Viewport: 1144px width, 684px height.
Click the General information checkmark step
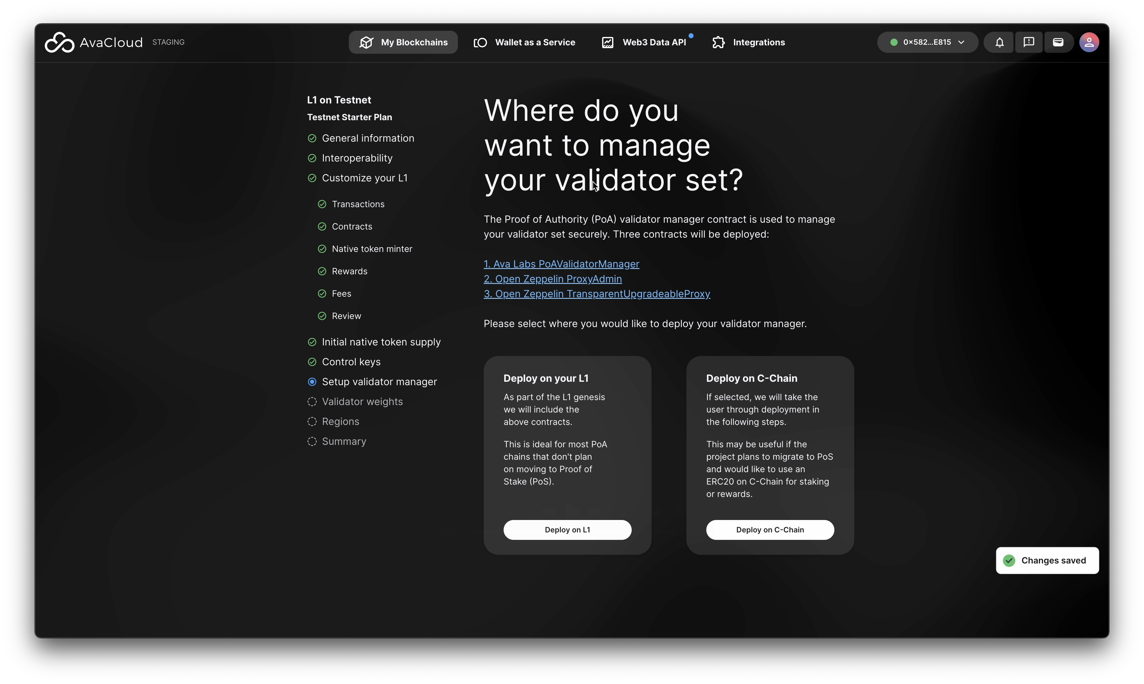pyautogui.click(x=312, y=138)
